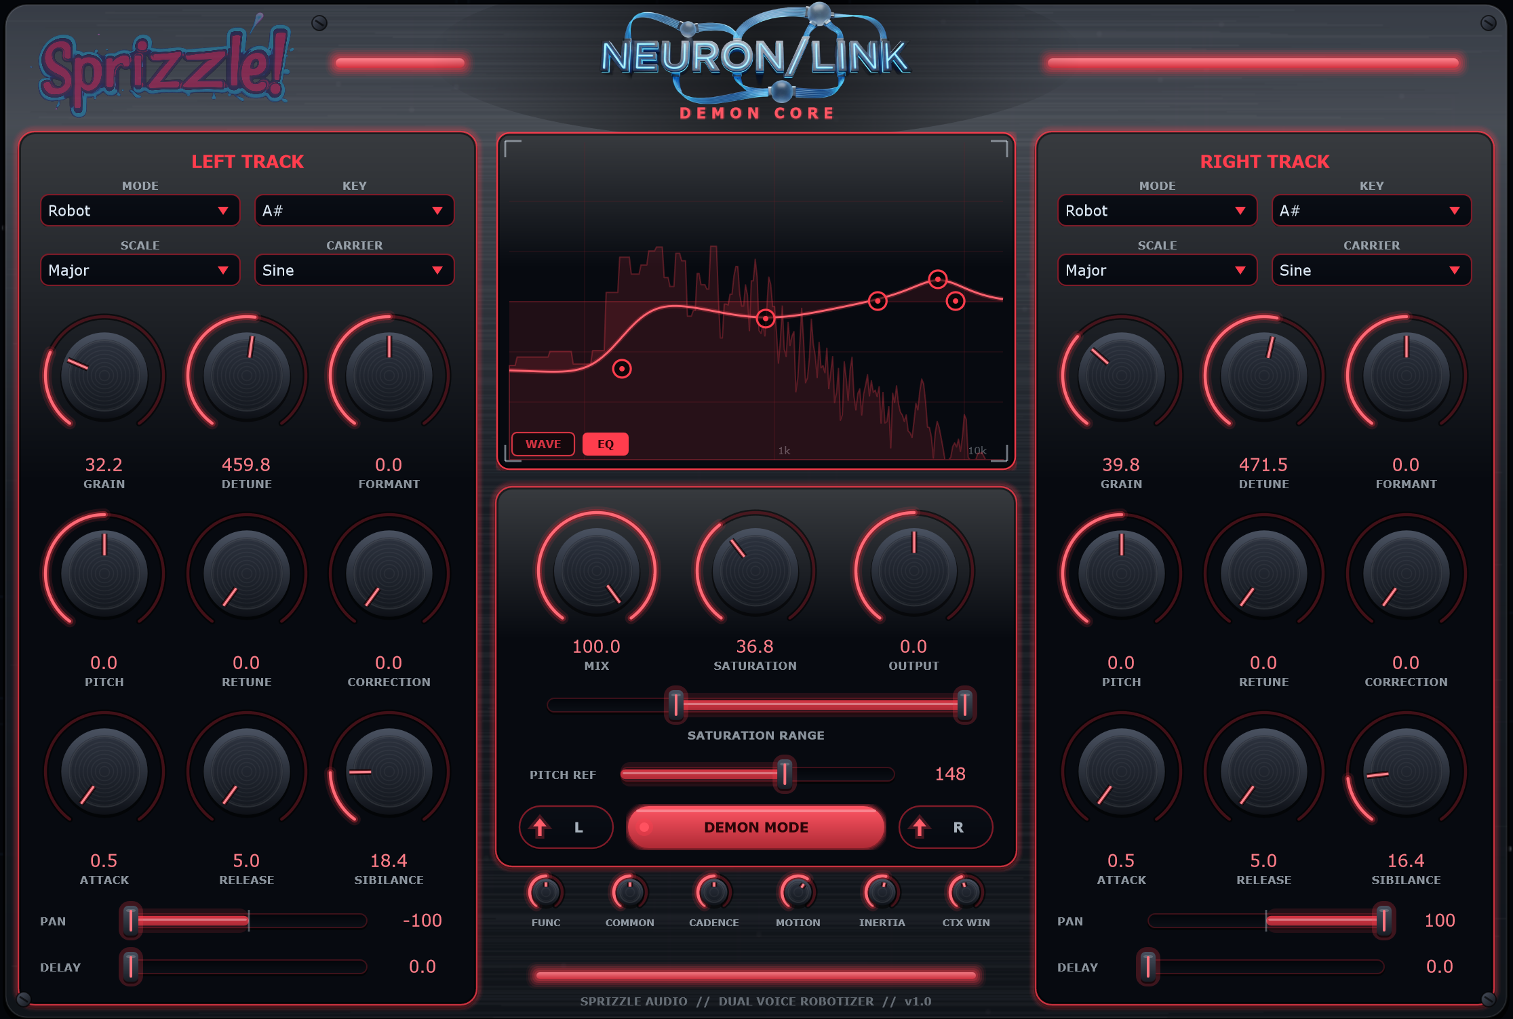Screen dimensions: 1513x1019
Task: Click the Left Track Sibilance knob
Action: tap(389, 772)
